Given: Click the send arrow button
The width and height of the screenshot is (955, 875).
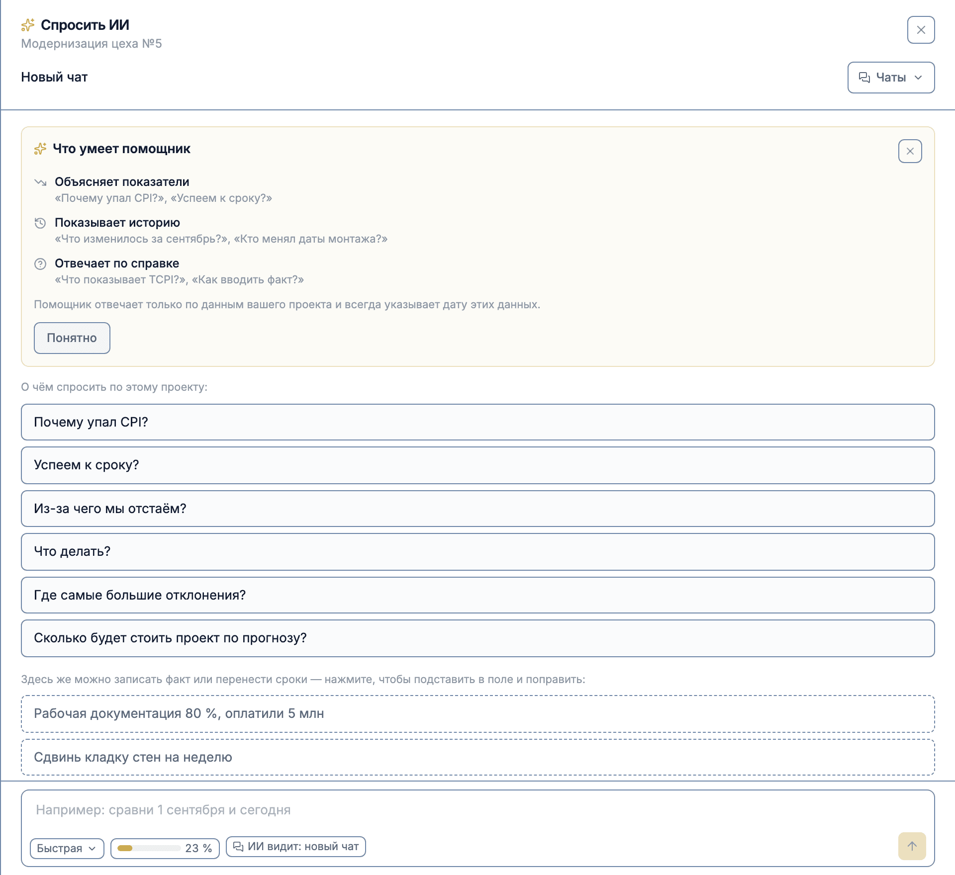Looking at the screenshot, I should click(912, 846).
